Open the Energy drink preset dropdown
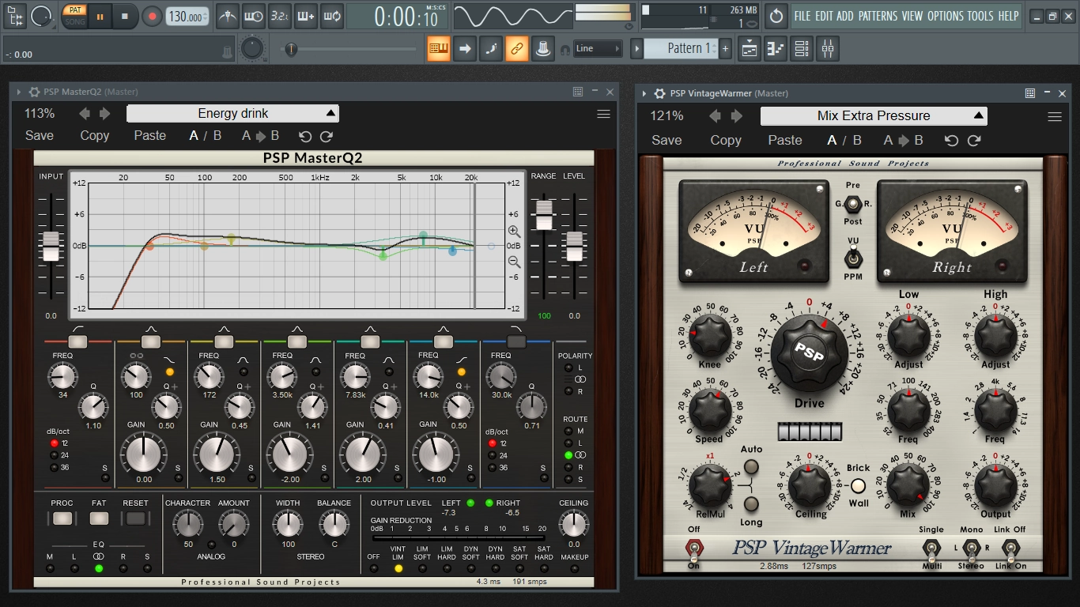Viewport: 1080px width, 607px height. point(232,114)
